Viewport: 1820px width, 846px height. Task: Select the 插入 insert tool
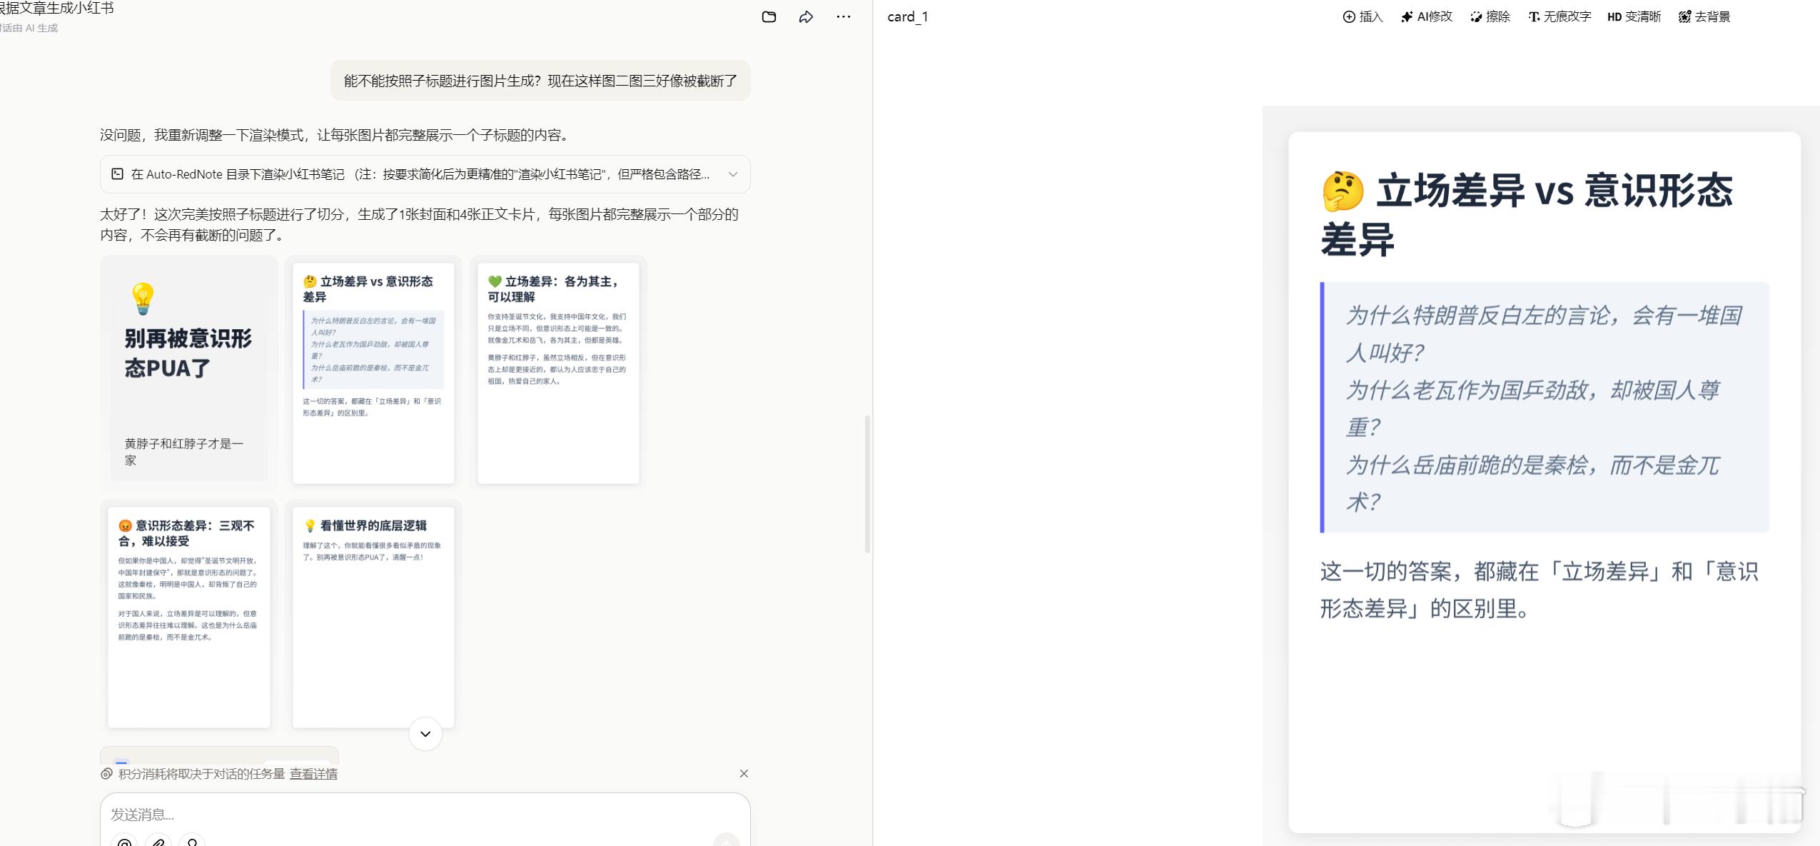(x=1363, y=16)
